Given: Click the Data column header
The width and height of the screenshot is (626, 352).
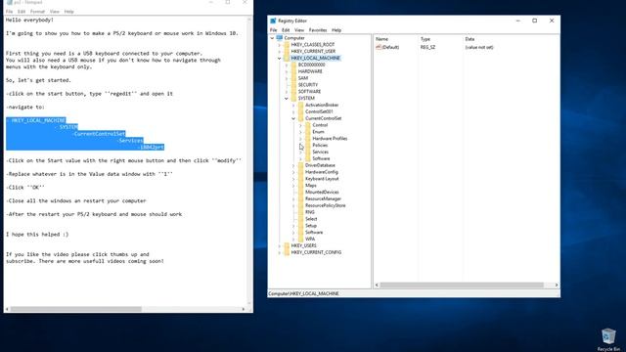Looking at the screenshot, I should click(511, 39).
